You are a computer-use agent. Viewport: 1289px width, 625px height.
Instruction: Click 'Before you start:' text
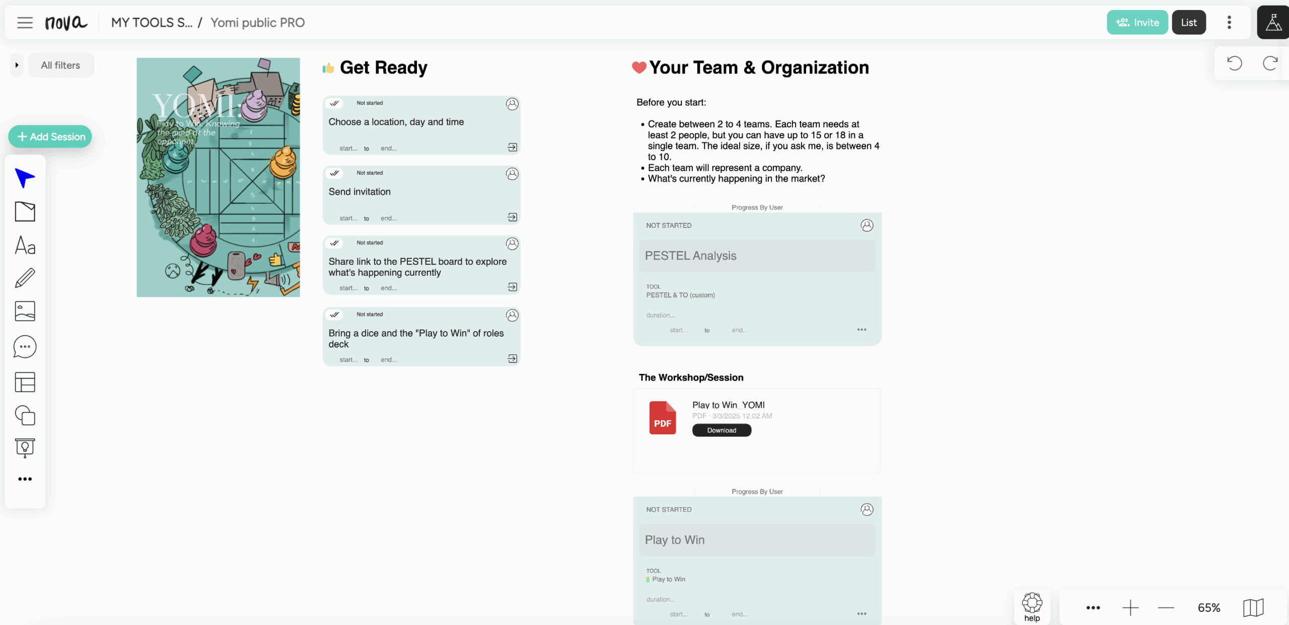[671, 102]
